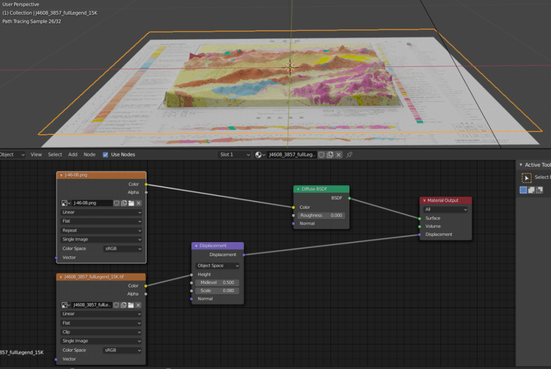Open the Node menu in header
The image size is (551, 369).
(x=89, y=155)
